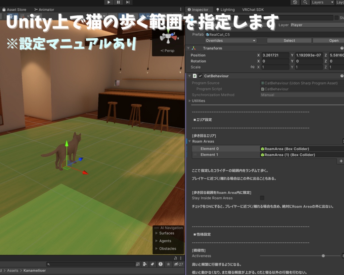Viewport: 344px width, 275px height.
Task: Click the Search by import log exclamation icon
Action: click(x=161, y=264)
